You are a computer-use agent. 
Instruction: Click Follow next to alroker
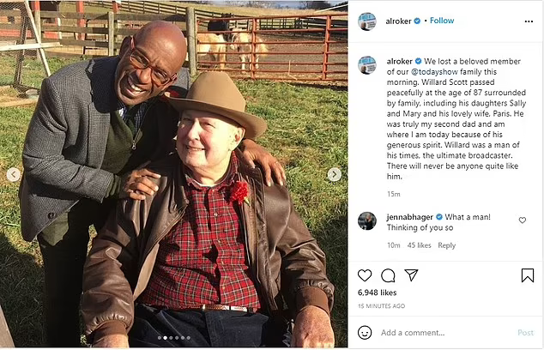pos(442,20)
